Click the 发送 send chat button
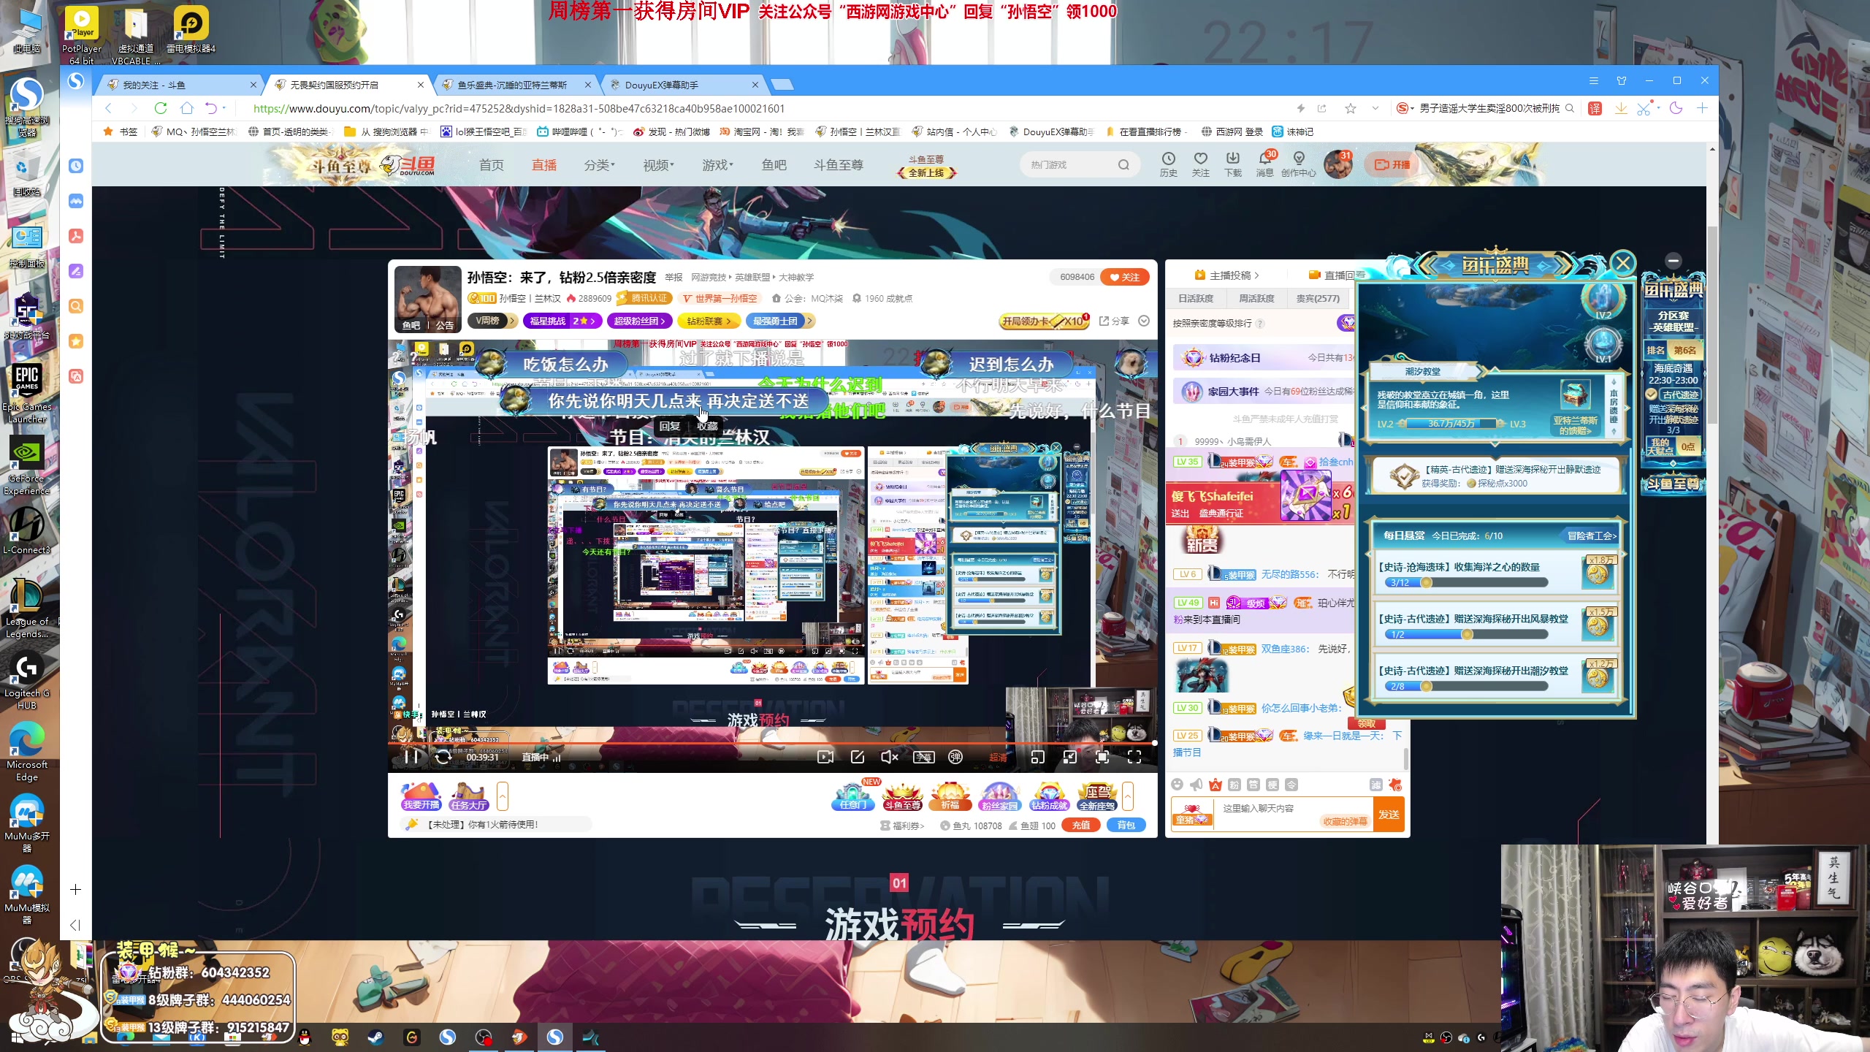Viewport: 1870px width, 1052px height. click(x=1389, y=815)
